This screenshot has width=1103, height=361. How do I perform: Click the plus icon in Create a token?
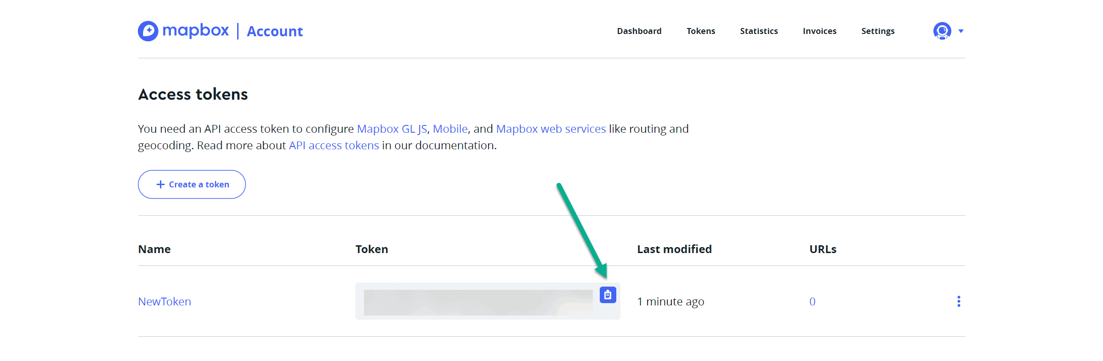pos(160,184)
